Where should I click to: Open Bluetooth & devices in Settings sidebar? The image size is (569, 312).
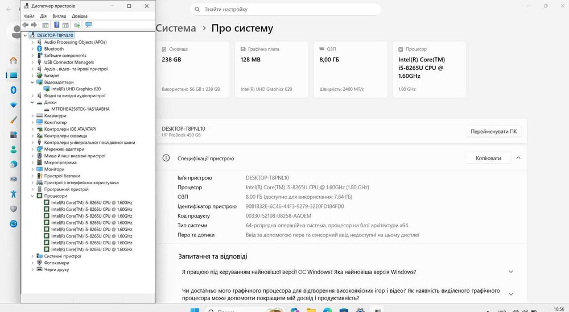[x=14, y=90]
